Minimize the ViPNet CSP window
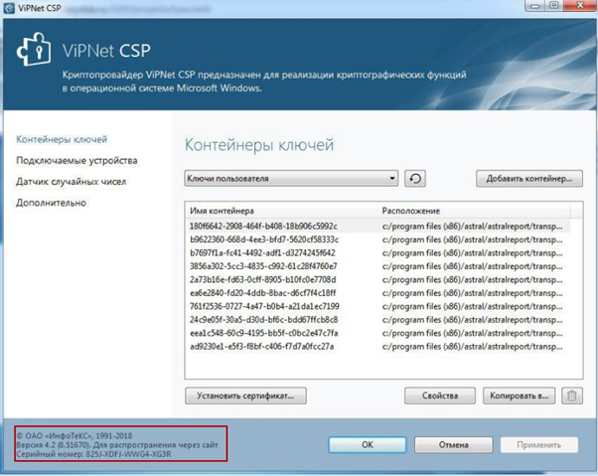Screen dimensions: 598x476 (x=534, y=6)
